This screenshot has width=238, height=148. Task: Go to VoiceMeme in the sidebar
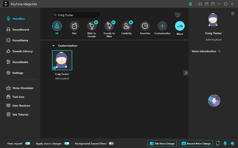(17, 40)
